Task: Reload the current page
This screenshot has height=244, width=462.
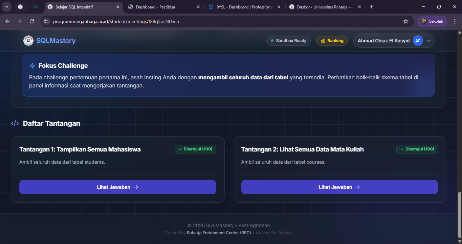Action: tap(32, 21)
